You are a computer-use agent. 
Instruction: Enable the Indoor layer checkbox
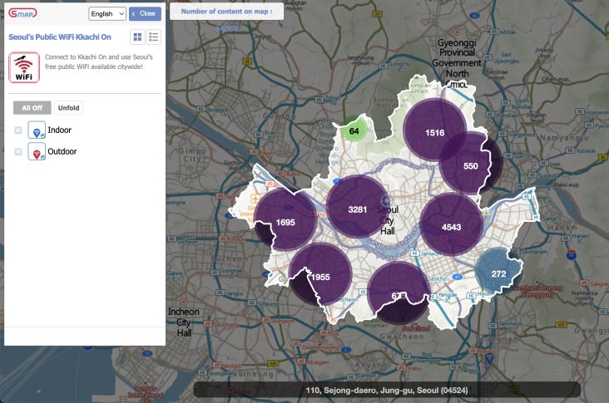coord(18,130)
